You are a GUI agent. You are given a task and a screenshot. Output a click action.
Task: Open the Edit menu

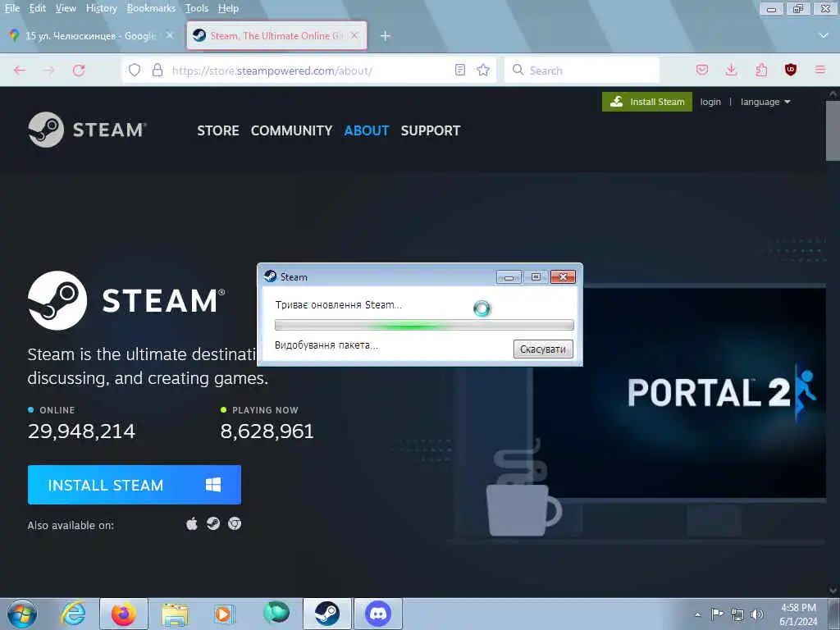tap(37, 8)
